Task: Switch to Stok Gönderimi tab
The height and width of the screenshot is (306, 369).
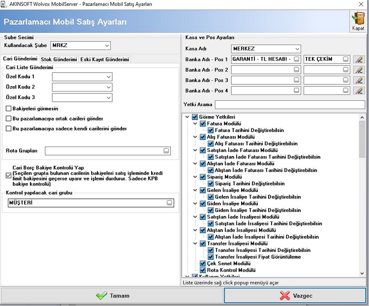Action: click(x=59, y=60)
